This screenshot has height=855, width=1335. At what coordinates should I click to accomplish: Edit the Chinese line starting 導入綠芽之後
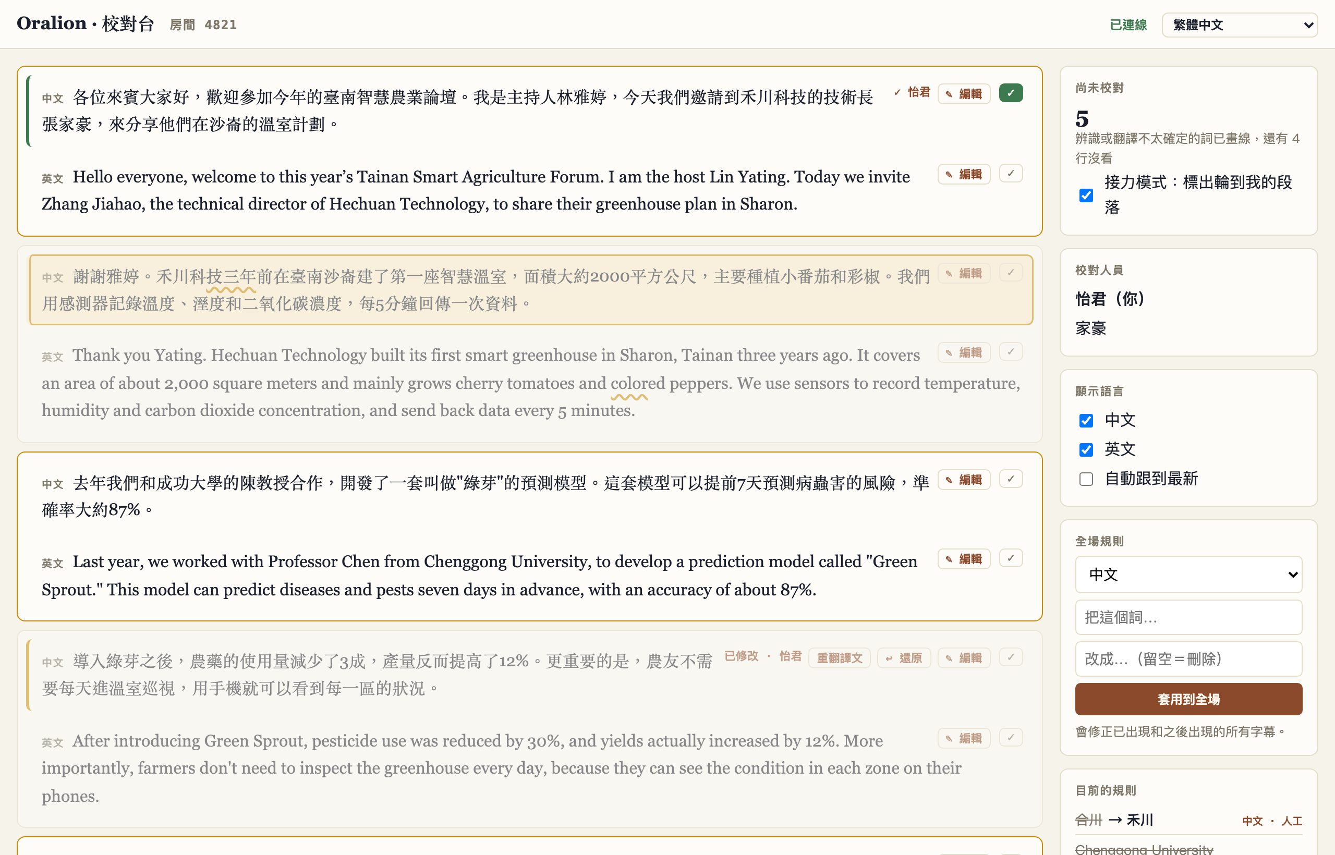click(x=964, y=658)
